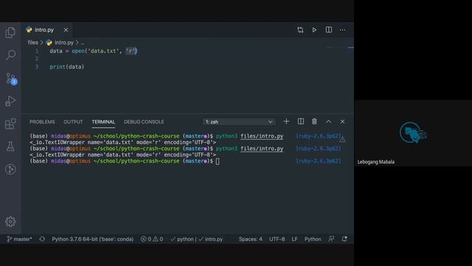
Task: Create a new terminal with plus icon
Action: click(x=286, y=121)
